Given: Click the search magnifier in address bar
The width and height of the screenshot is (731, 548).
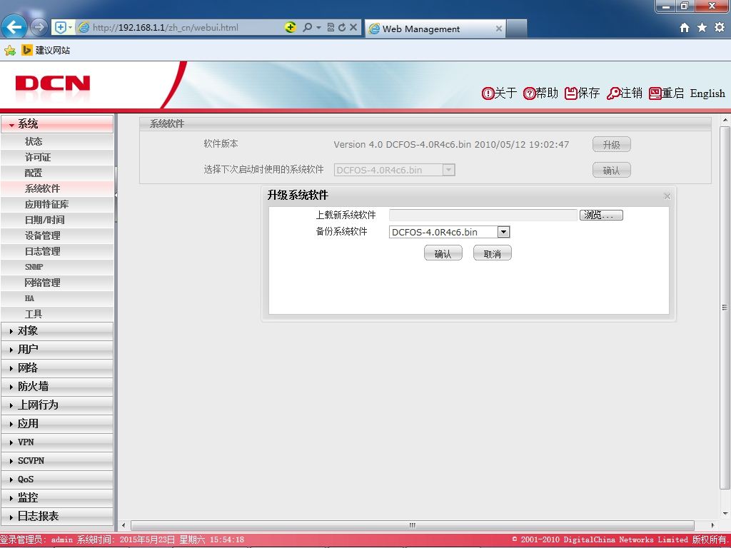Looking at the screenshot, I should [x=307, y=28].
